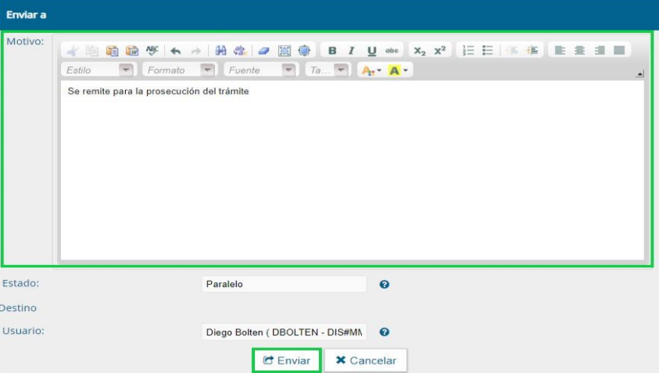Apply superscript formatting
Viewport: 659px width, 373px height.
[x=439, y=51]
